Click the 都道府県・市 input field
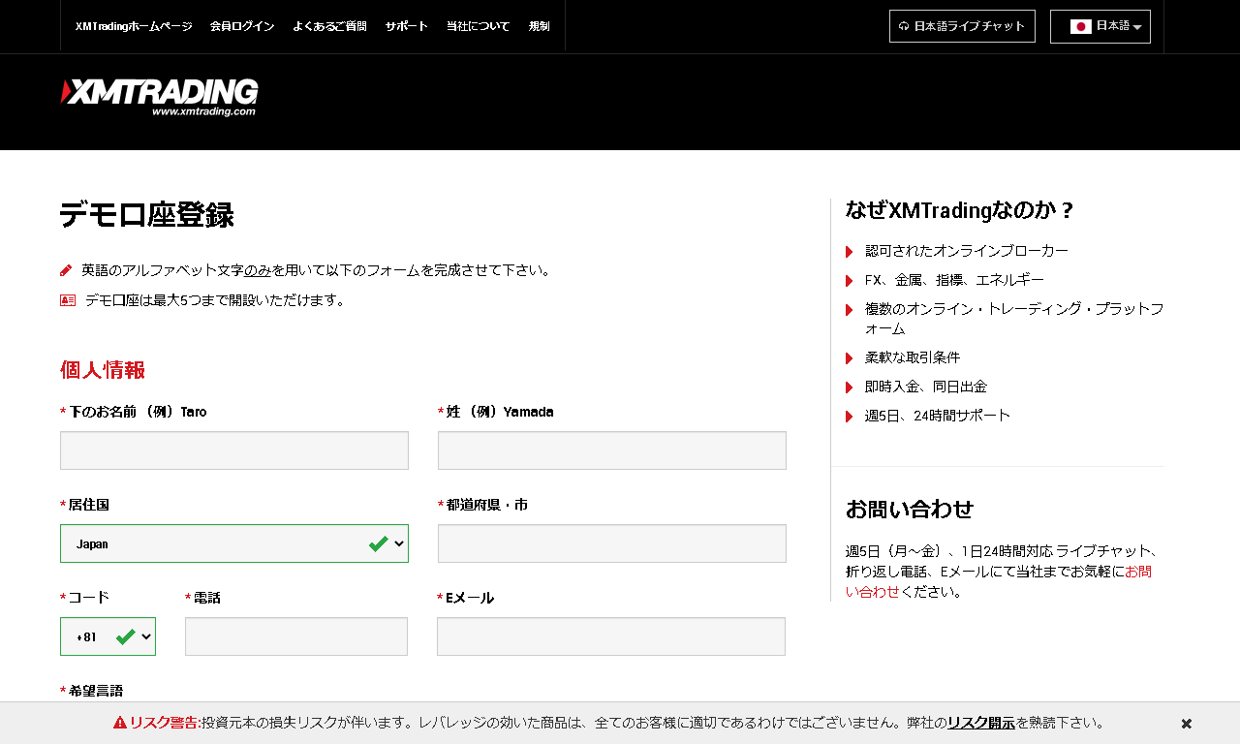 pos(612,543)
